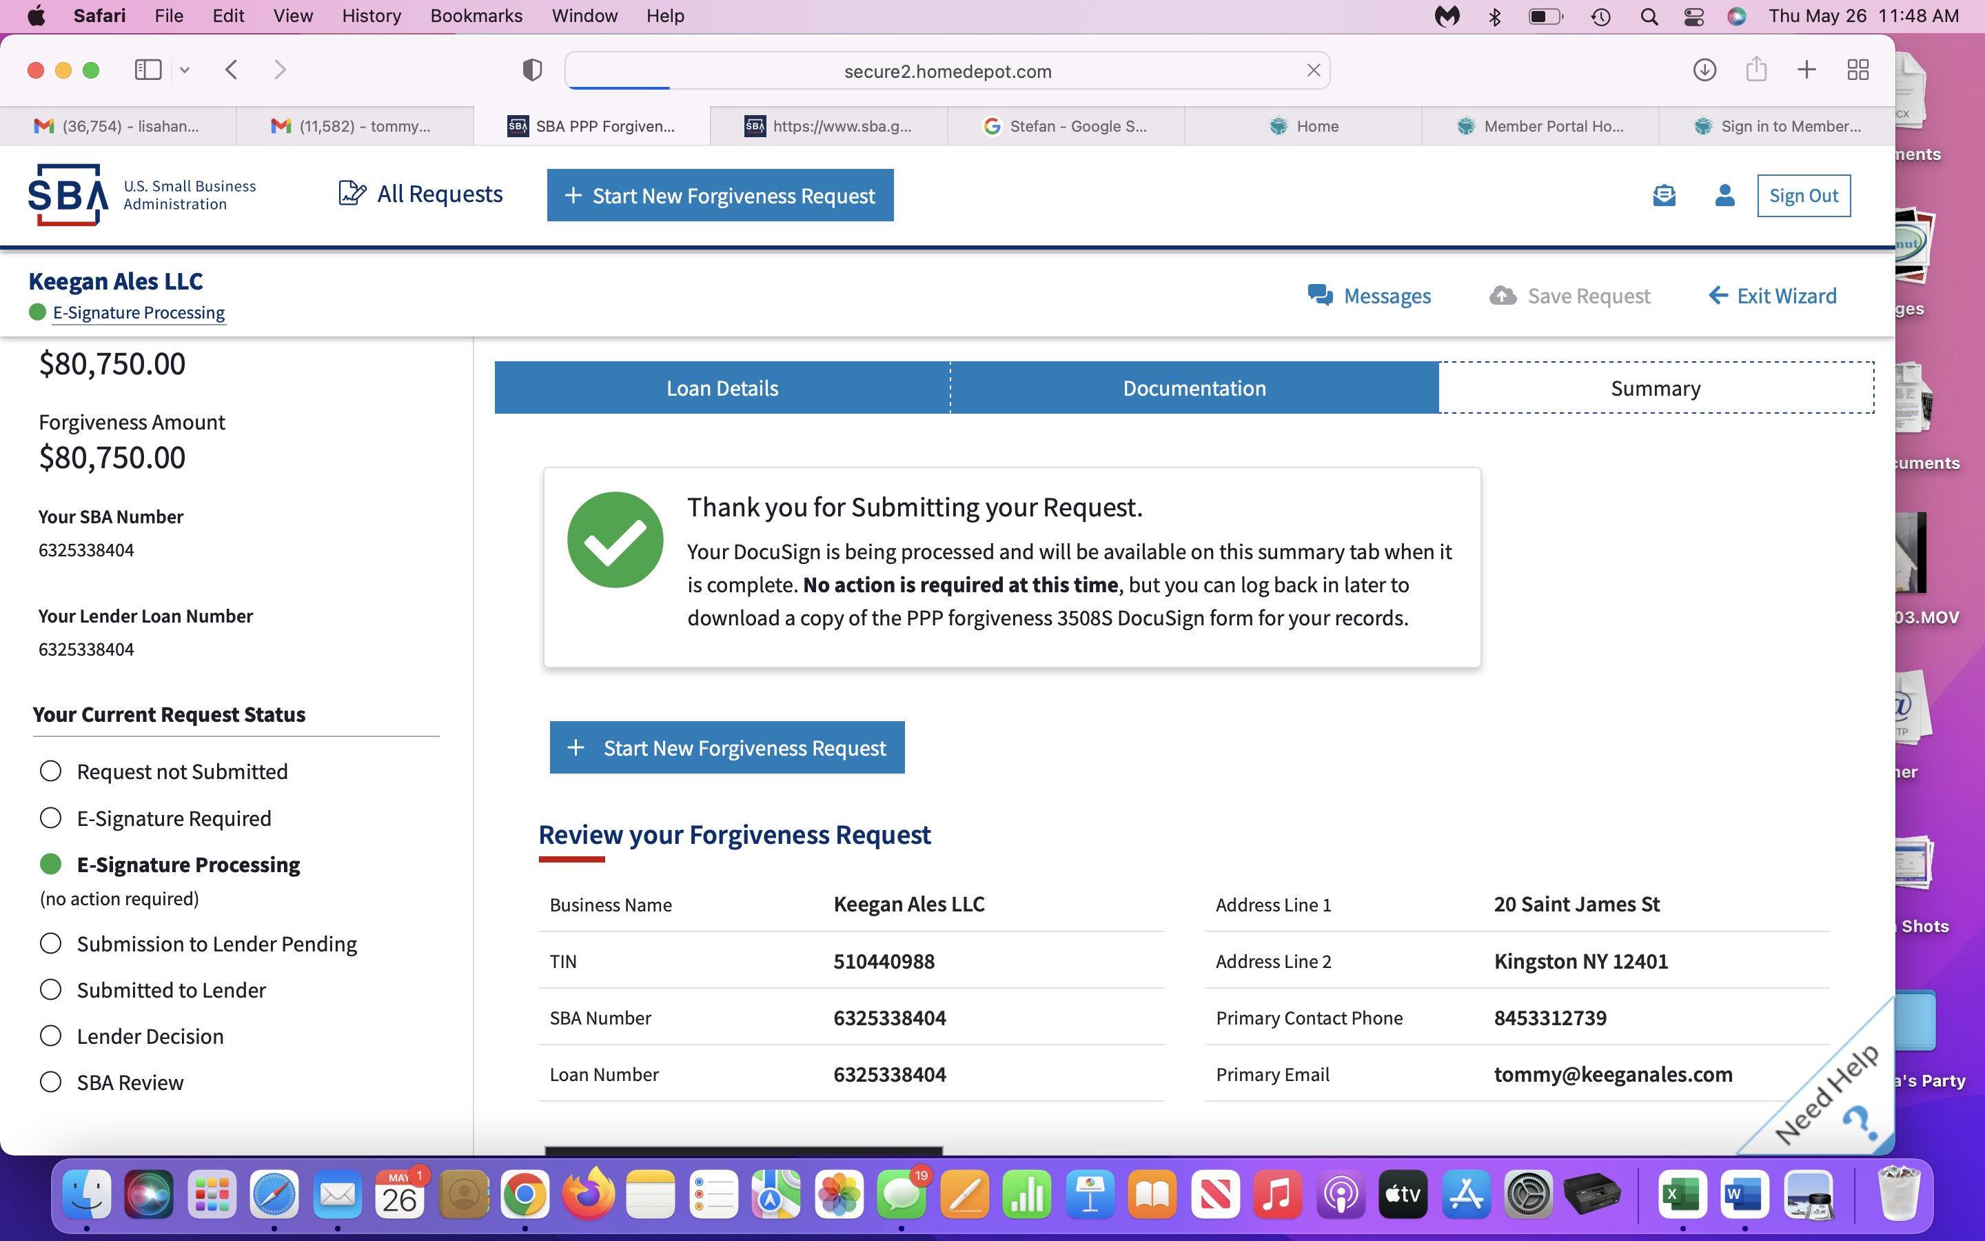Open System Preferences in the Dock
This screenshot has height=1241, width=1985.
click(1528, 1194)
